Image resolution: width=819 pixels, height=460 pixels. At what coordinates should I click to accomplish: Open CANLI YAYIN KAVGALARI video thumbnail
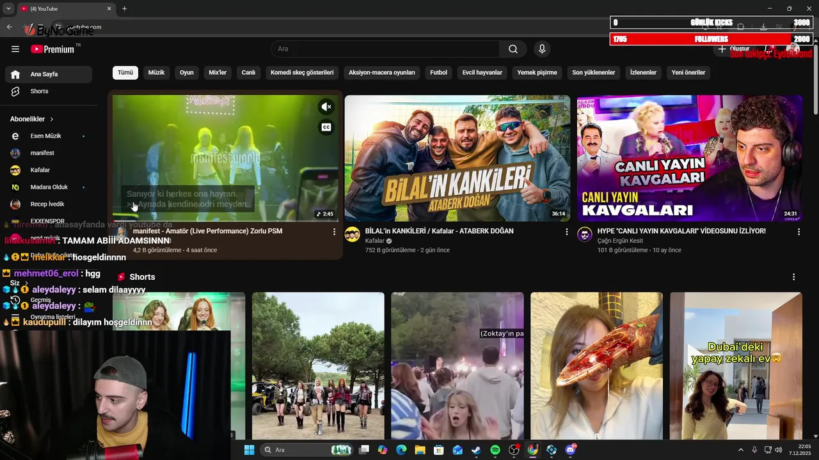(690, 158)
